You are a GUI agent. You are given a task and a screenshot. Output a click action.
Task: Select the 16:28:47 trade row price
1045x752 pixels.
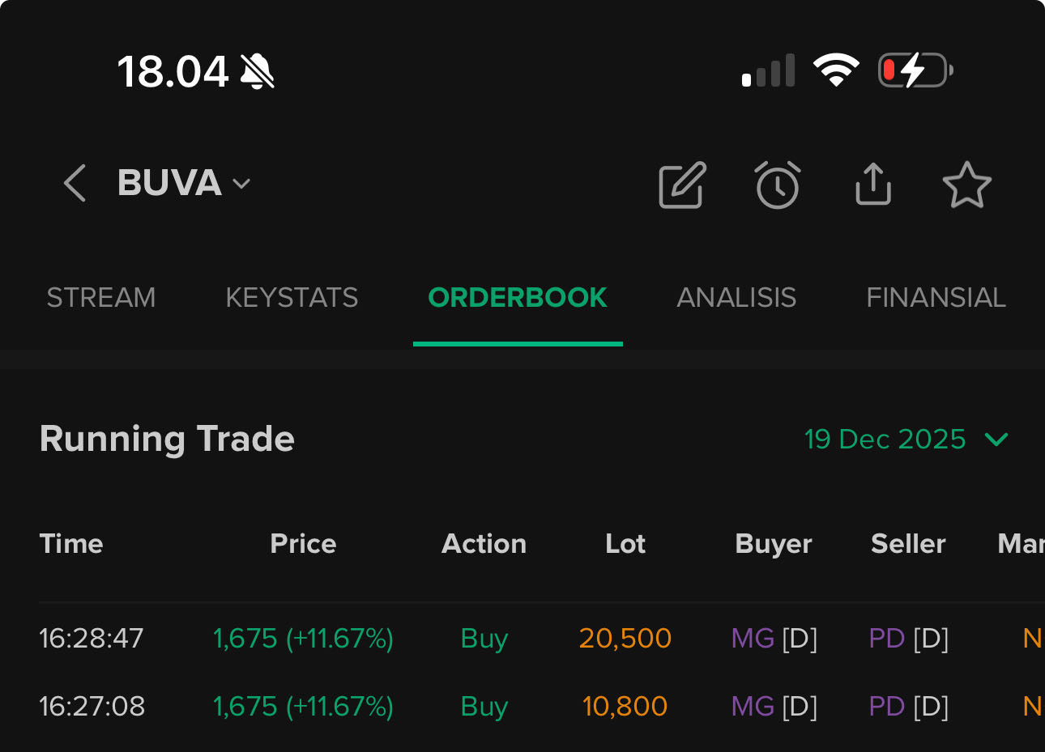303,639
